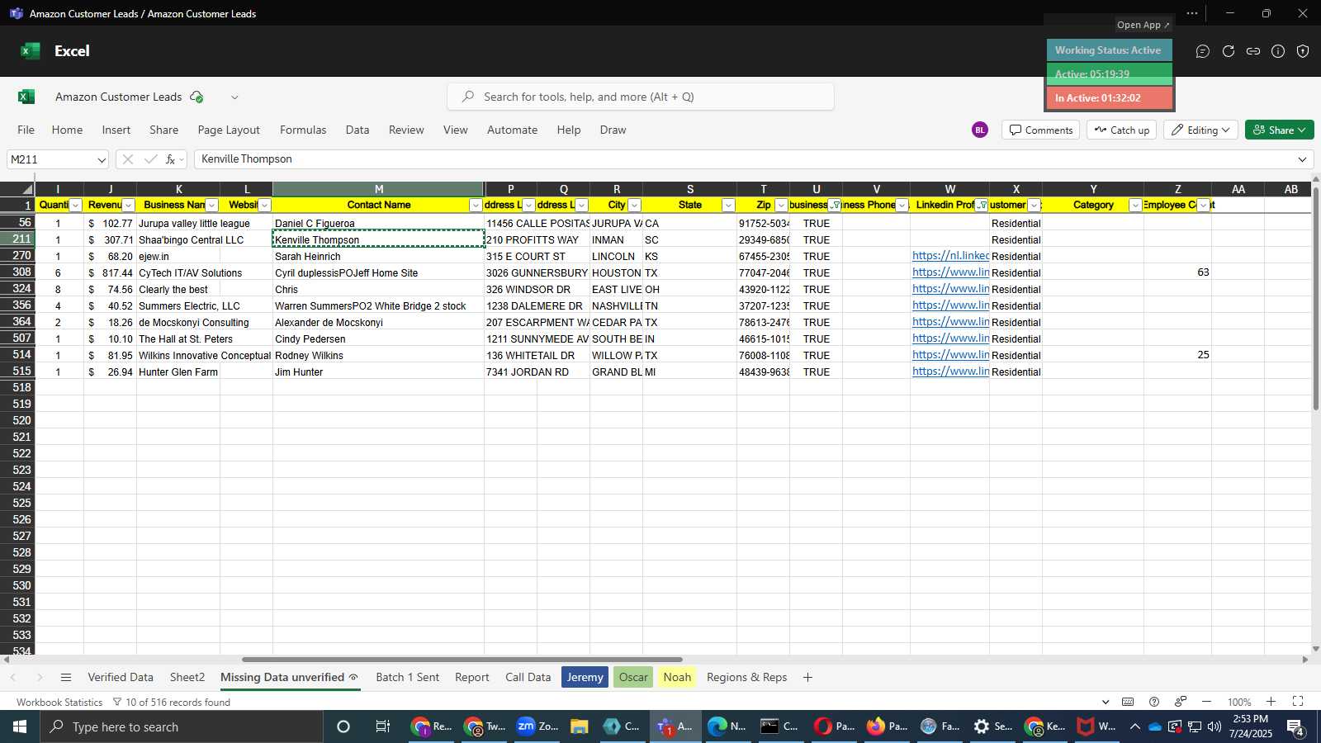The width and height of the screenshot is (1321, 743).
Task: Enter full screen view icon in the status bar
Action: (1298, 702)
